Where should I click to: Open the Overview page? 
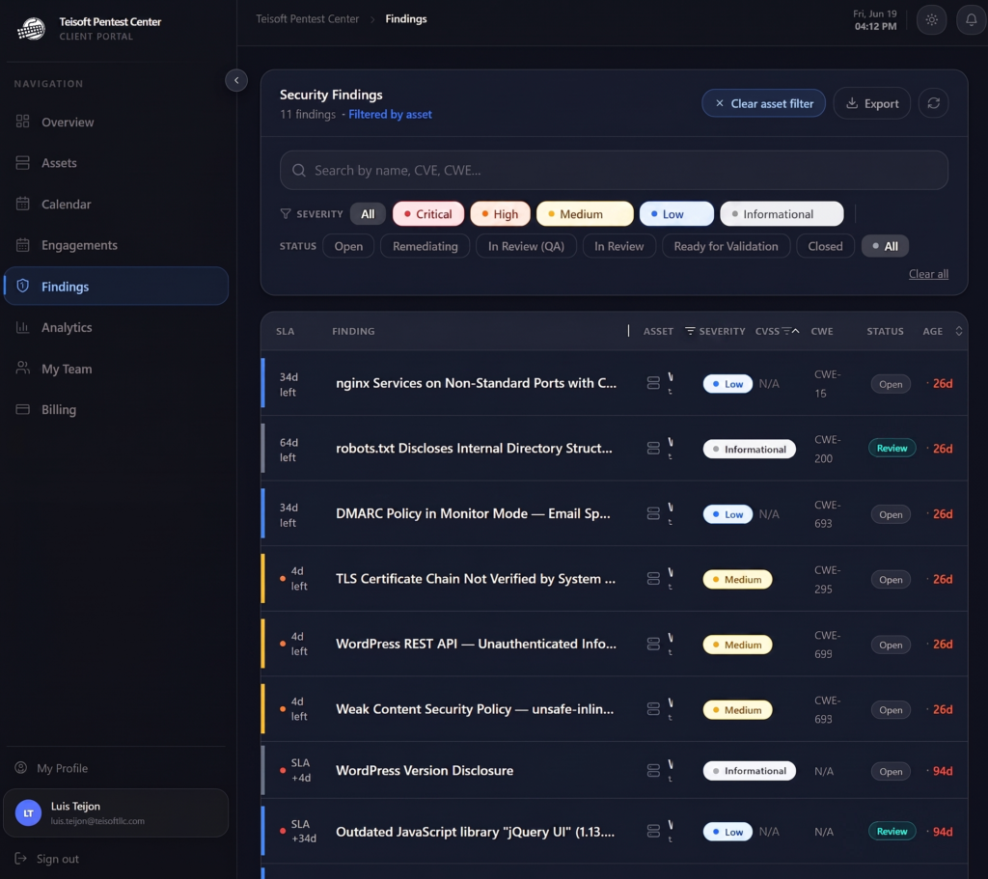(116, 123)
